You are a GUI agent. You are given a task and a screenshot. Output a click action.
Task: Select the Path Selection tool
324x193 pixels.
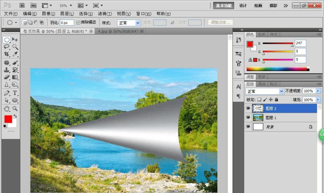coord(6,100)
